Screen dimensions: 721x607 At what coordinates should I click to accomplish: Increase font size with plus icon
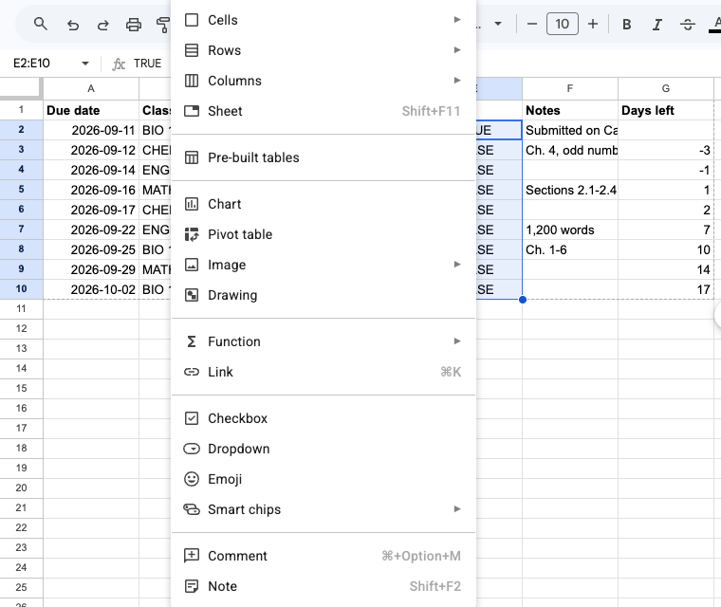coord(593,24)
